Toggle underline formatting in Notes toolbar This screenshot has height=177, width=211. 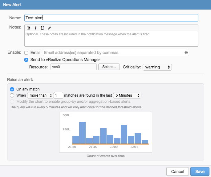(42, 28)
